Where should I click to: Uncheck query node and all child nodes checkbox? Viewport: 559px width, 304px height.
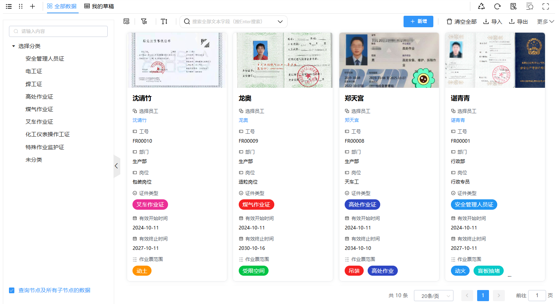pyautogui.click(x=12, y=290)
